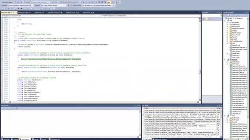Expand the Master Pages folder

click(x=227, y=33)
